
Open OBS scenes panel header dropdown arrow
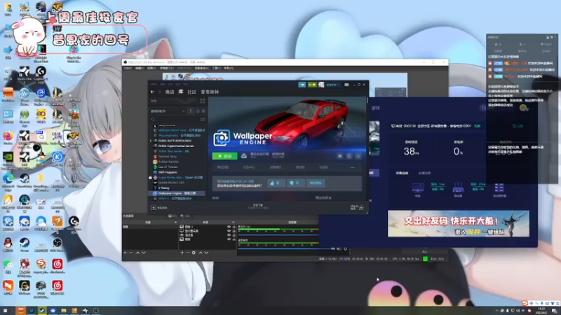click(175, 222)
